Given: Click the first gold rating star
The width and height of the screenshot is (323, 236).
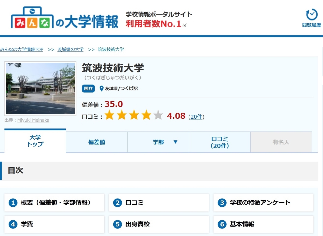Looking at the screenshot, I should pyautogui.click(x=109, y=115).
